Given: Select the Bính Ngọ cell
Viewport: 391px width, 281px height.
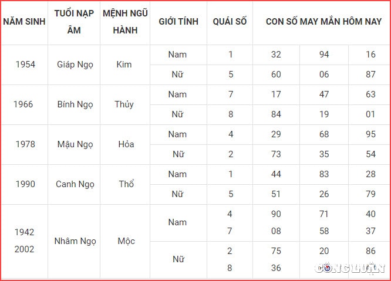Looking at the screenshot, I should (75, 104).
